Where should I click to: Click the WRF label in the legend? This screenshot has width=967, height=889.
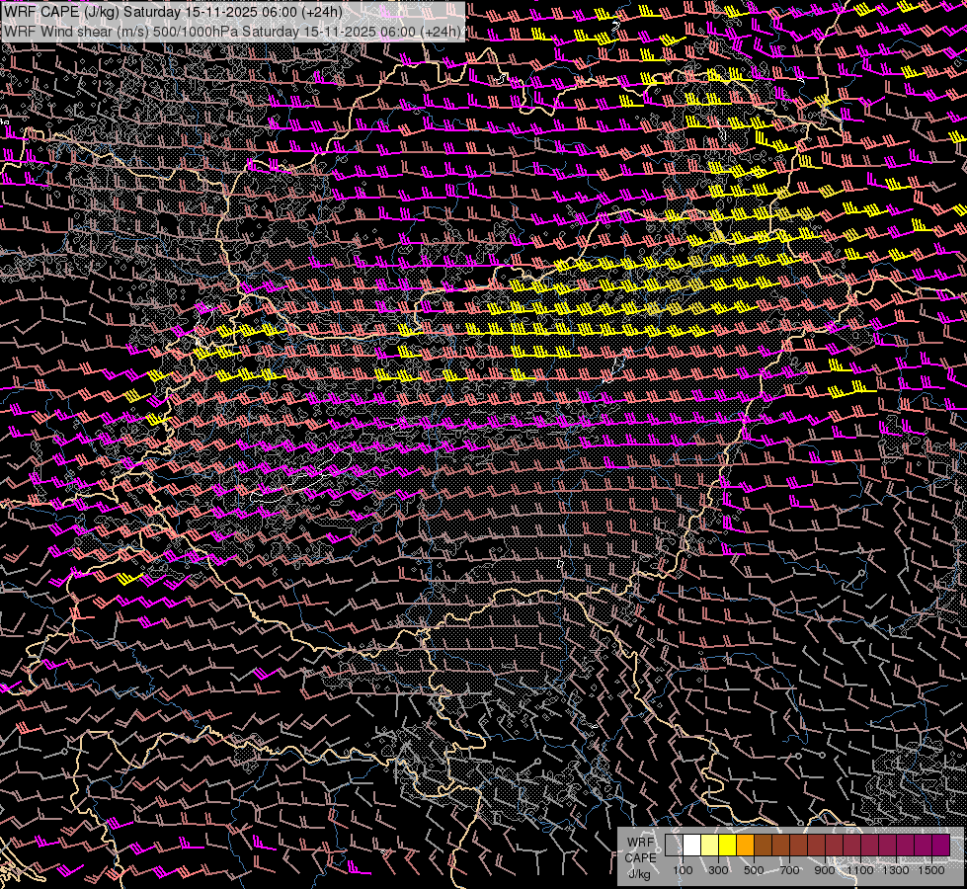[641, 843]
